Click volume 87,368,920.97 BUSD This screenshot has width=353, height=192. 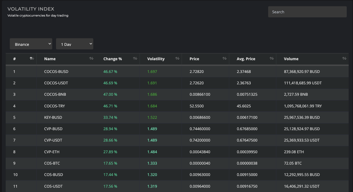tap(302, 72)
